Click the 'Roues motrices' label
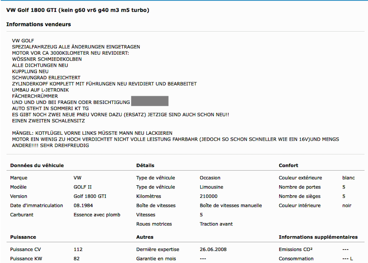 (154, 224)
